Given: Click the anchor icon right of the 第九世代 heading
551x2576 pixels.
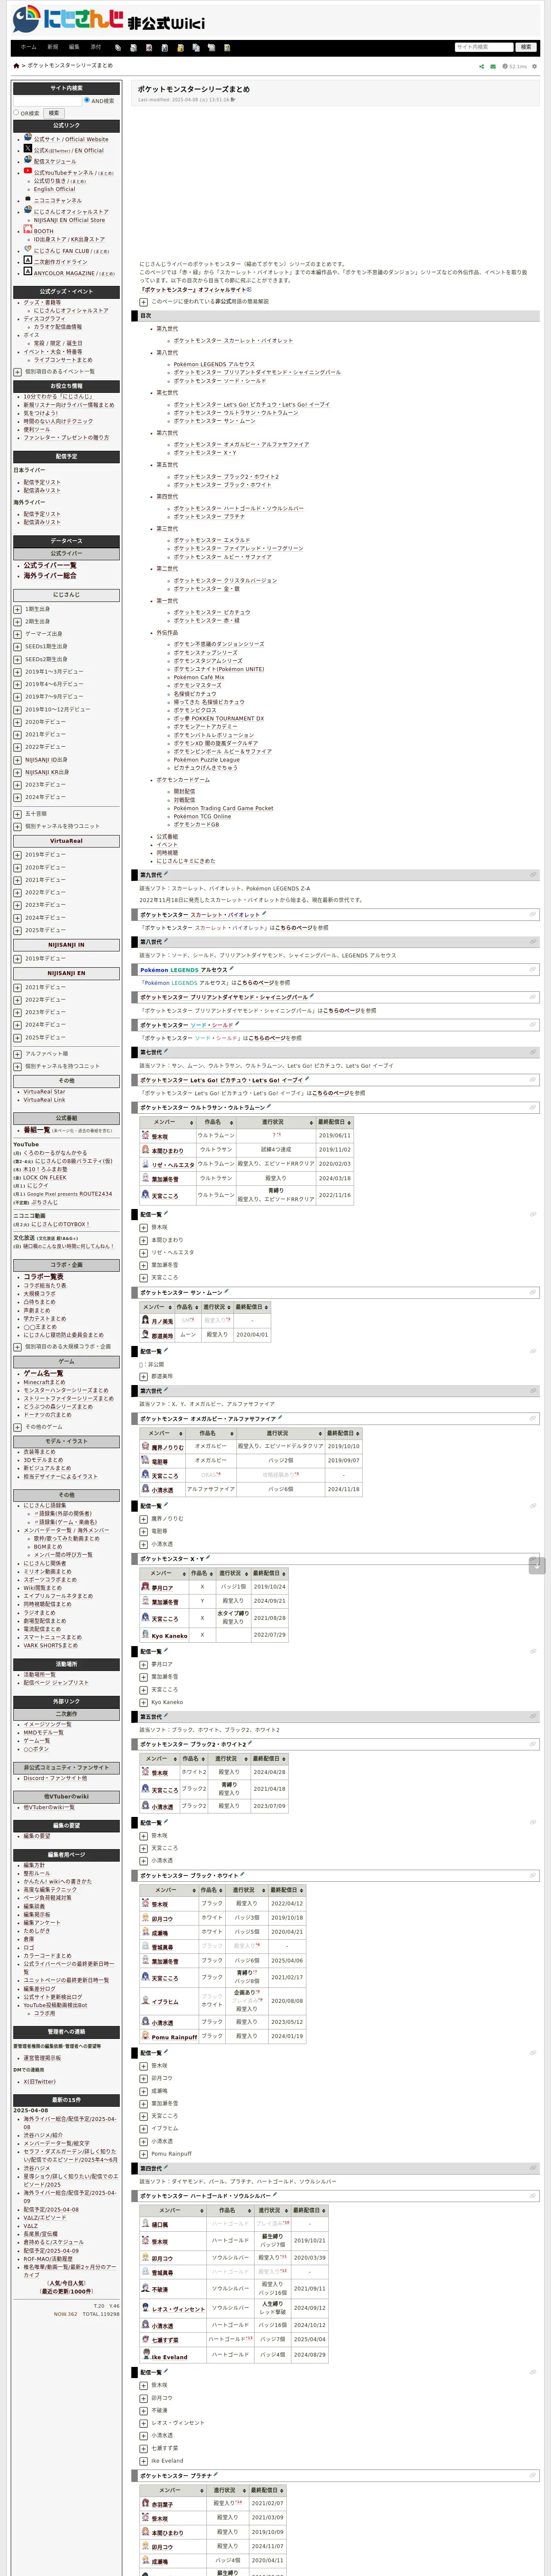Looking at the screenshot, I should pyautogui.click(x=533, y=875).
